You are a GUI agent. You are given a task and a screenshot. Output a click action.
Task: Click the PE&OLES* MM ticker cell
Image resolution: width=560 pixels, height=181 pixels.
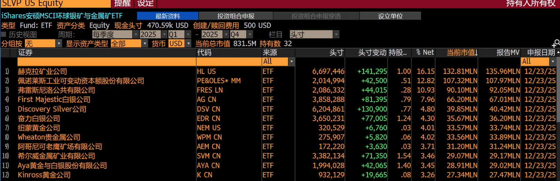pyautogui.click(x=219, y=81)
